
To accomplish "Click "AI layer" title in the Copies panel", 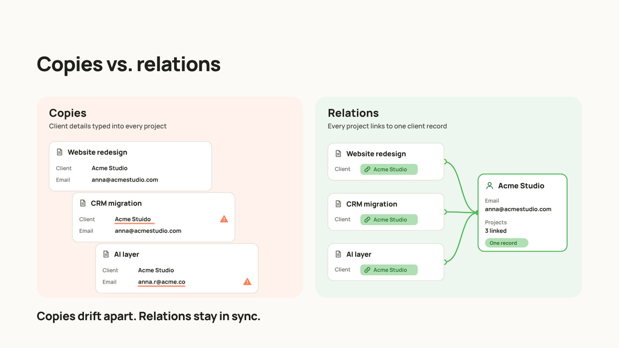I will (126, 255).
